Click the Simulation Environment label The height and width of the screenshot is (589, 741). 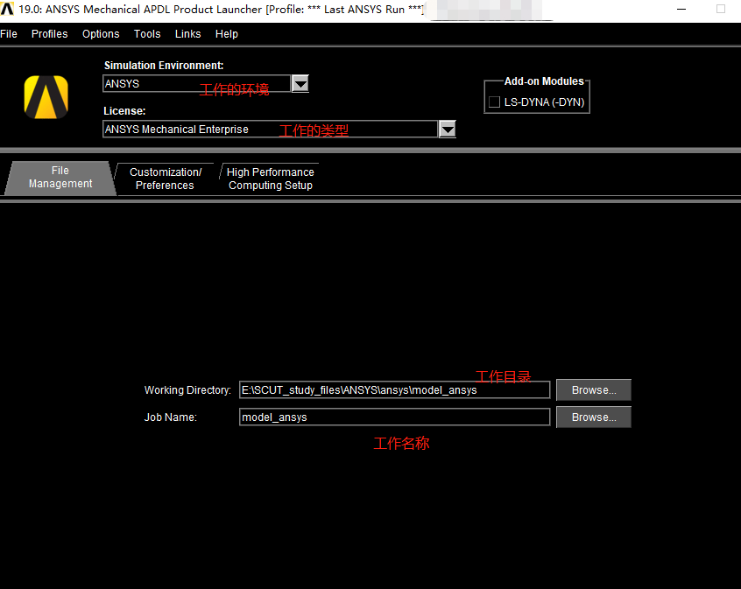pyautogui.click(x=164, y=65)
